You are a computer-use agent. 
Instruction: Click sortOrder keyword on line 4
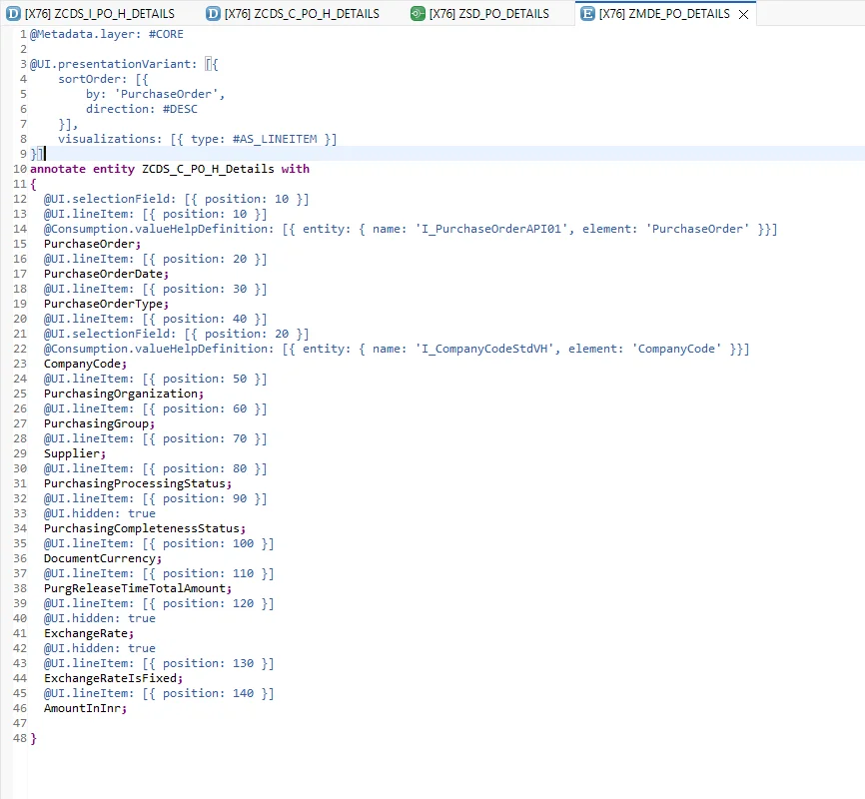click(93, 79)
